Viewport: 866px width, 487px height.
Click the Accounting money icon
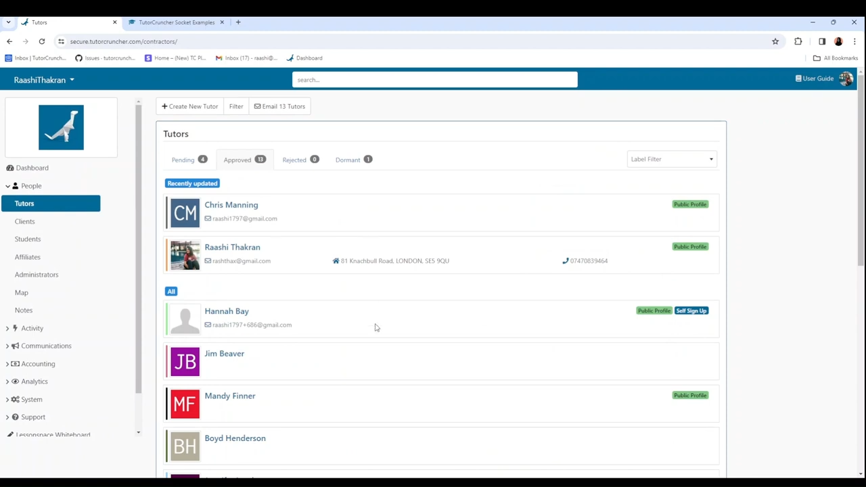(x=15, y=364)
